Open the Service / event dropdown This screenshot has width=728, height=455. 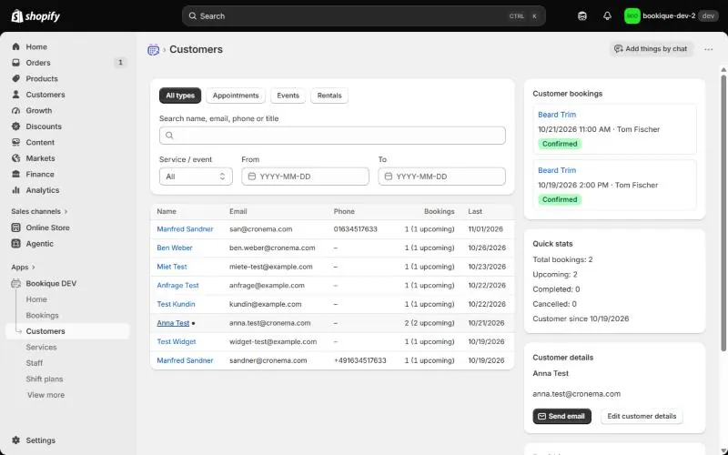tap(196, 177)
